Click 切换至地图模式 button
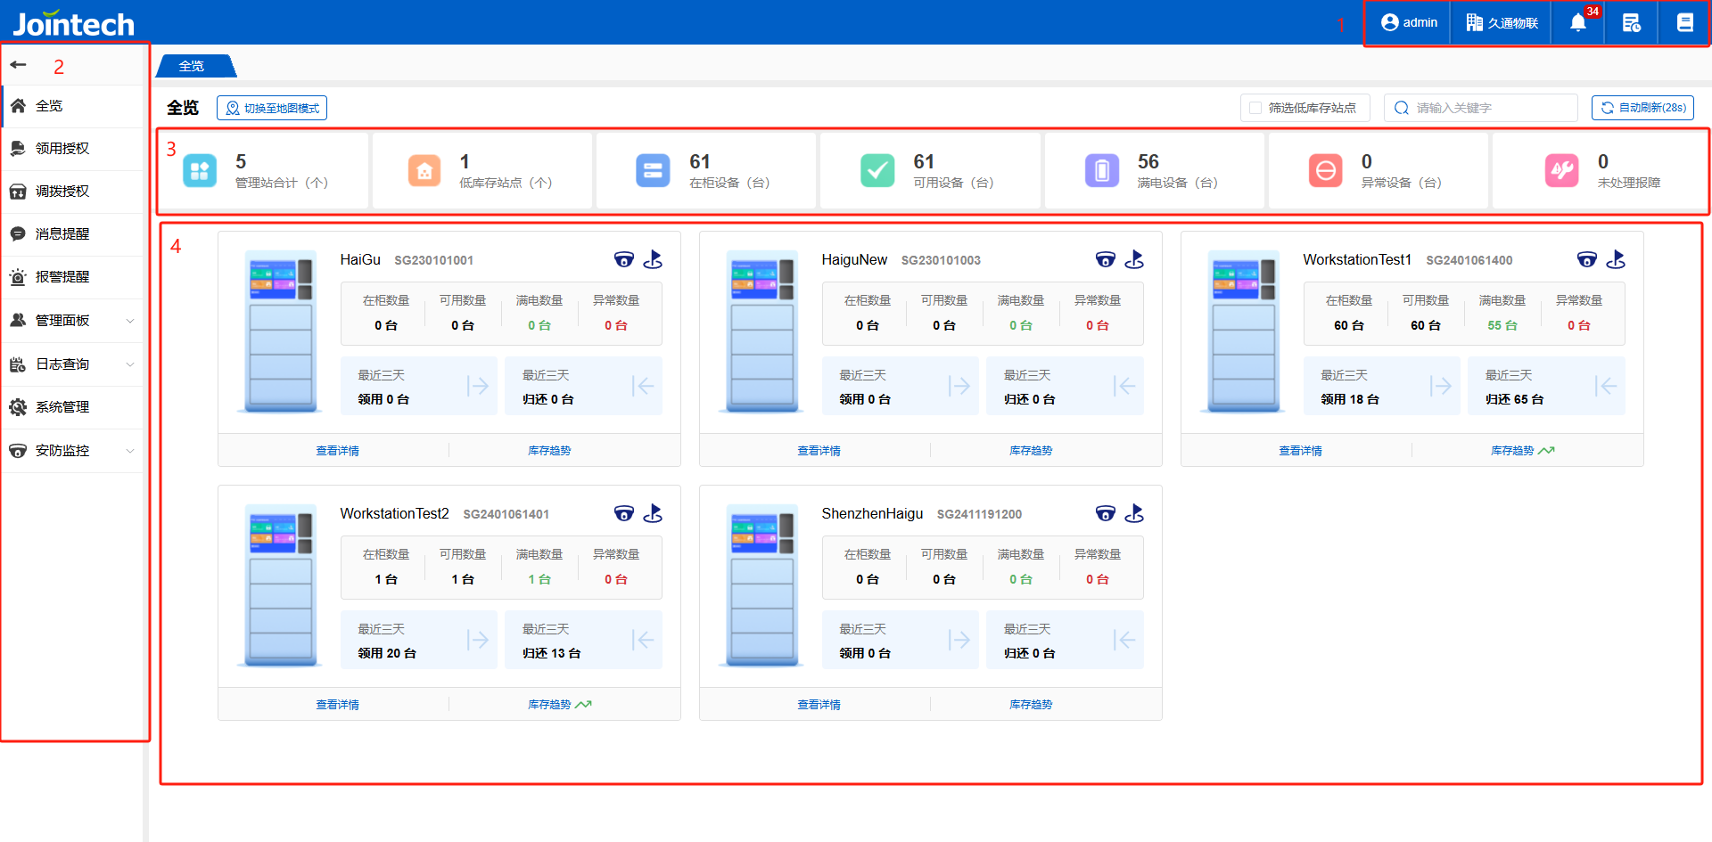 (272, 108)
